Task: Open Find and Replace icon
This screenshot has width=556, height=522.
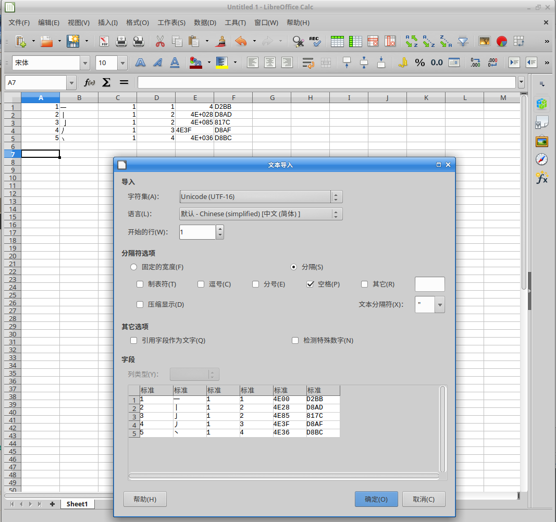Action: click(x=298, y=42)
